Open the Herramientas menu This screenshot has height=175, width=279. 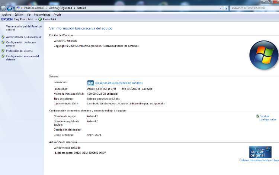coord(42,14)
